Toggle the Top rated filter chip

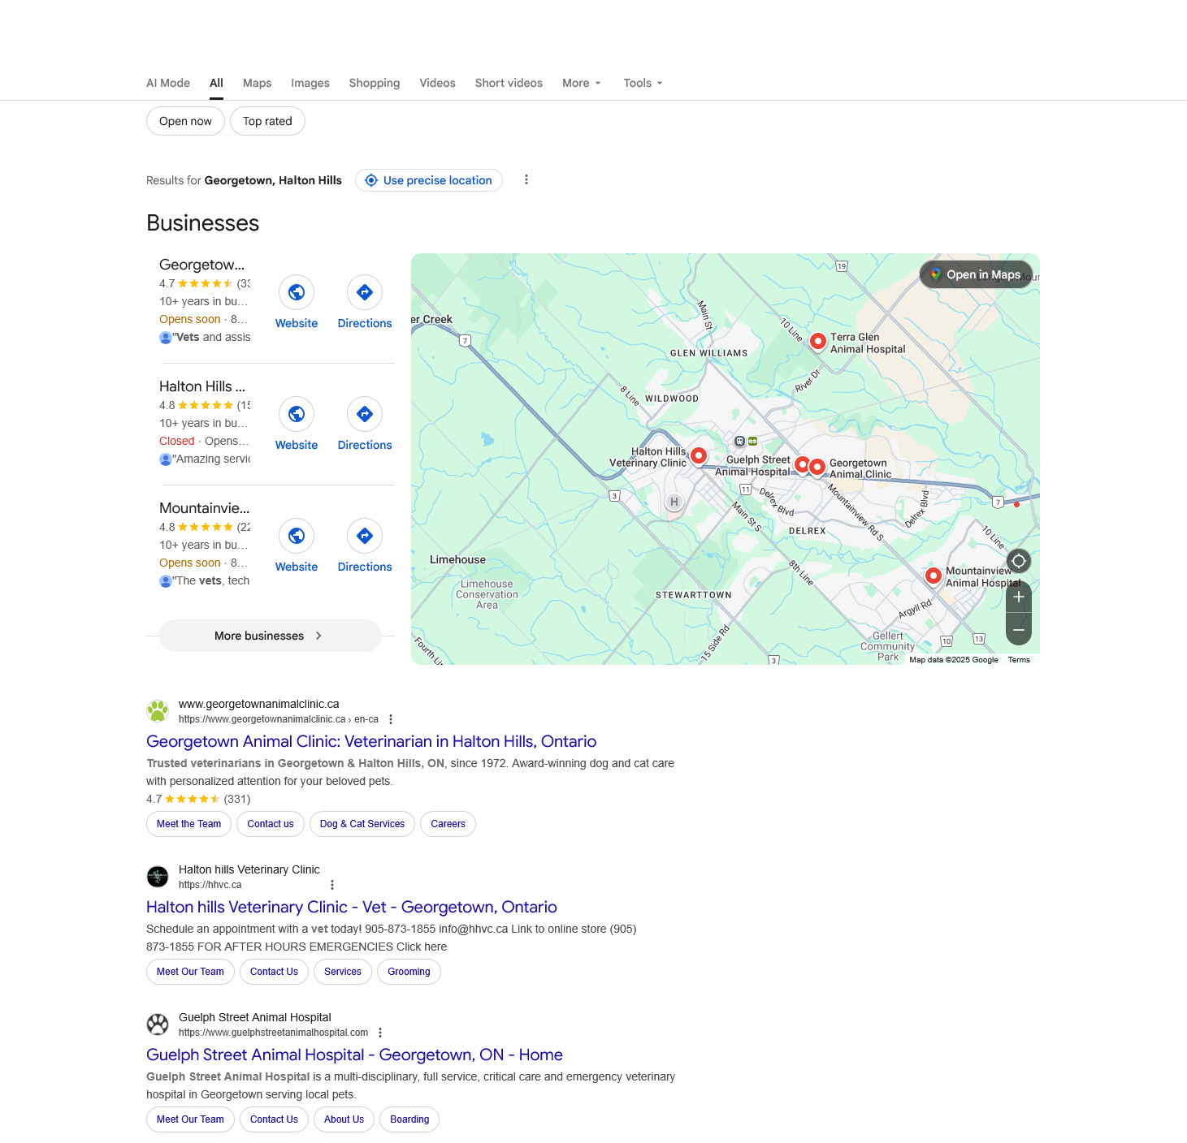267,121
